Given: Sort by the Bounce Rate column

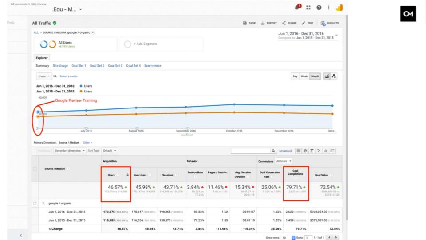Looking at the screenshot, I should tap(195, 172).
